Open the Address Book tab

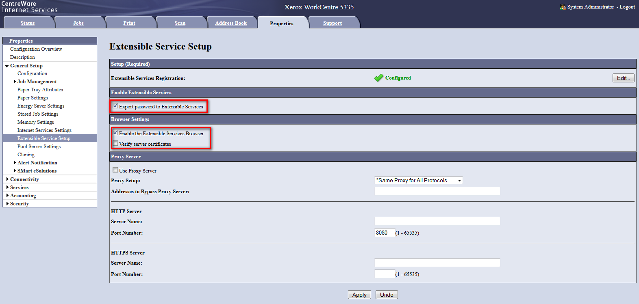pyautogui.click(x=231, y=23)
